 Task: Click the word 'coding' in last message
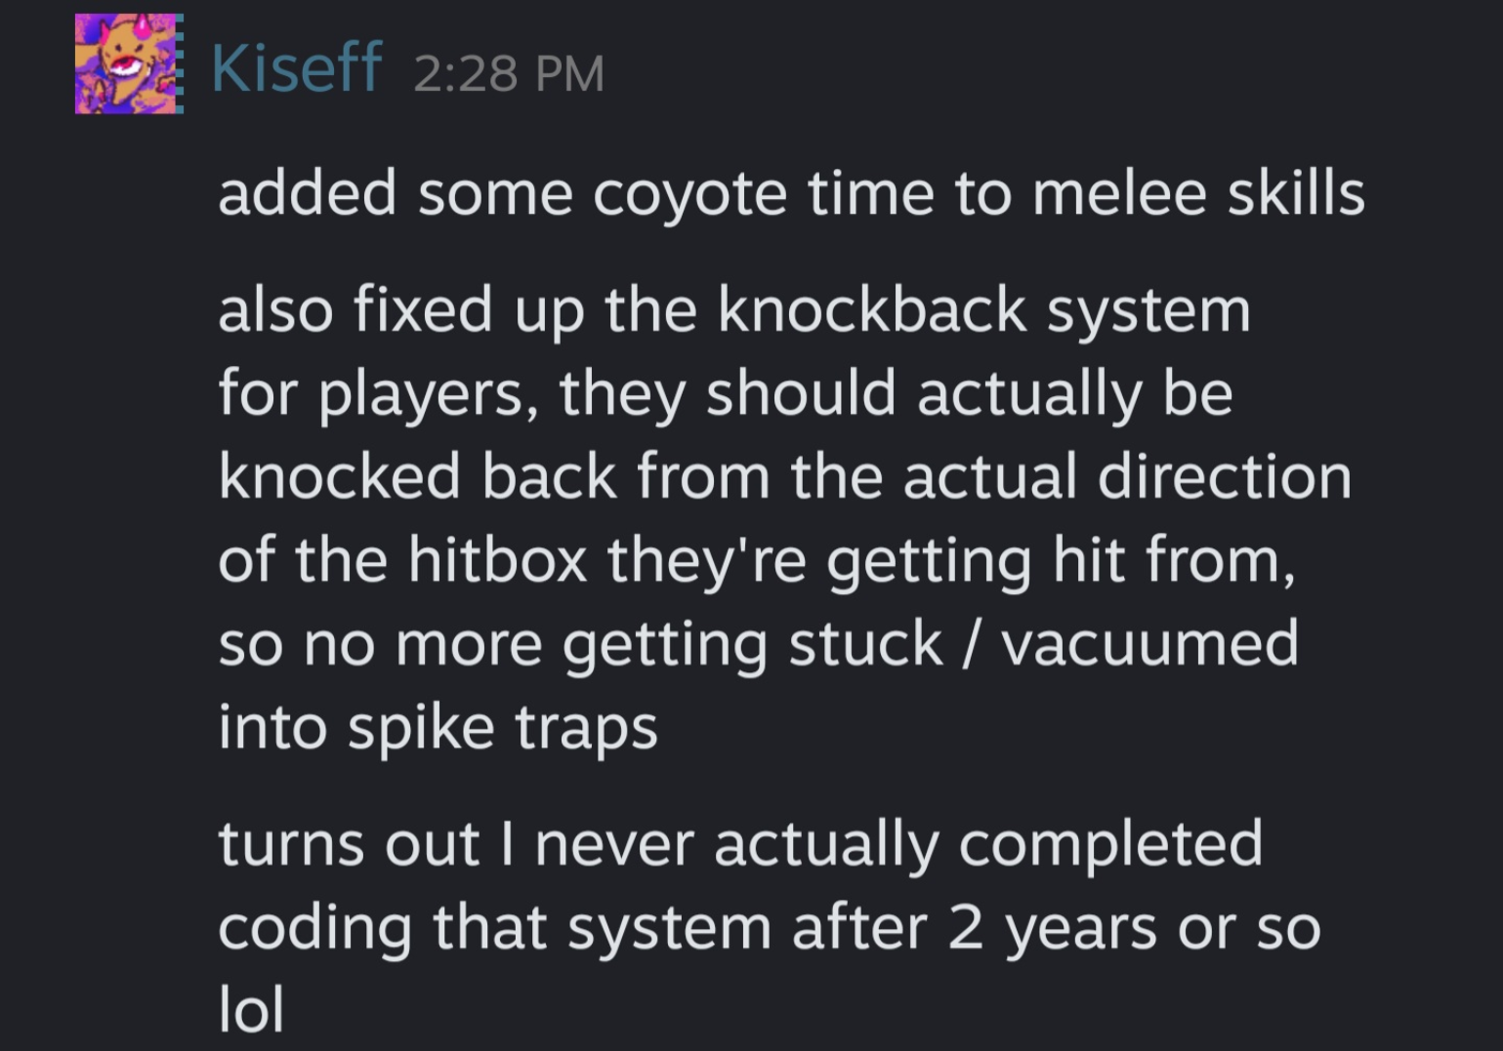(314, 929)
